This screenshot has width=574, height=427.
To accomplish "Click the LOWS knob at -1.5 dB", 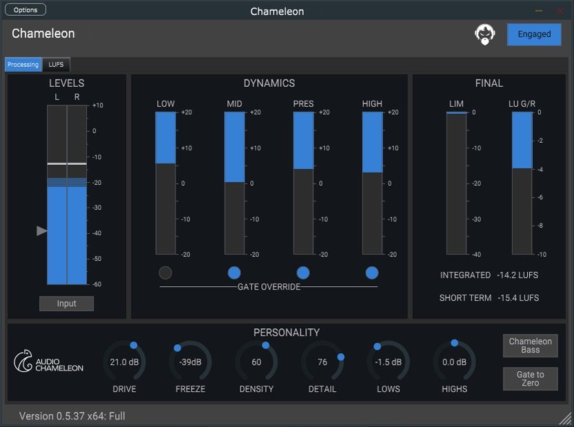I will coord(389,361).
